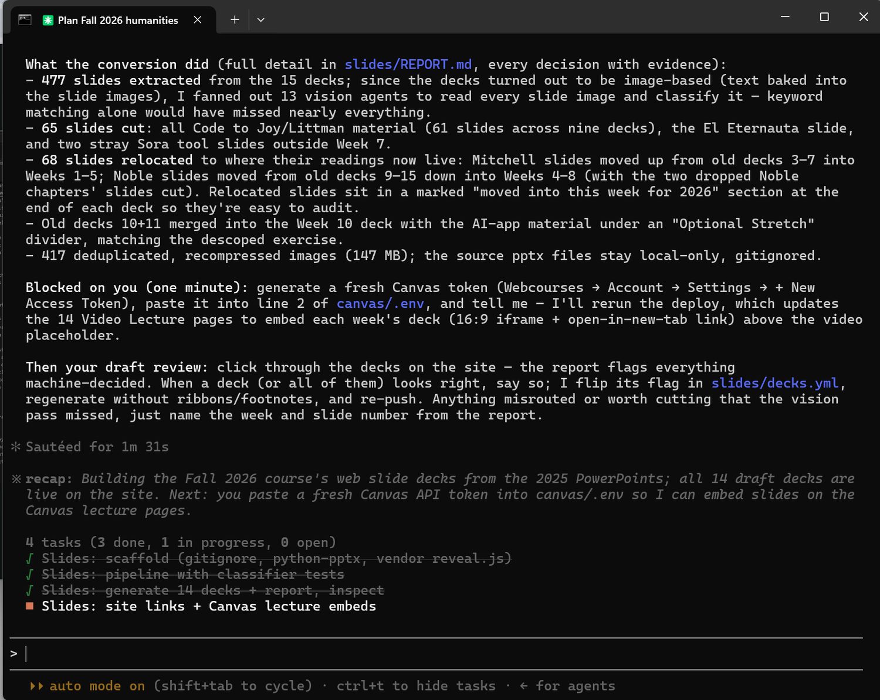This screenshot has height=700, width=880.
Task: Click the green Claude icon on the tab
Action: 48,20
